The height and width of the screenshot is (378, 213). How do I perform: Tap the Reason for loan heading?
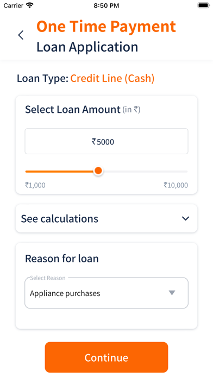62,259
